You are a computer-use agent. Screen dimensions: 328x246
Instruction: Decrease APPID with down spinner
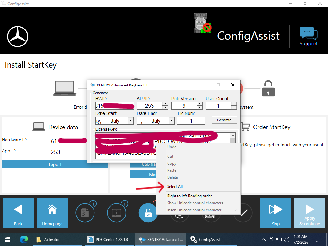165,108
